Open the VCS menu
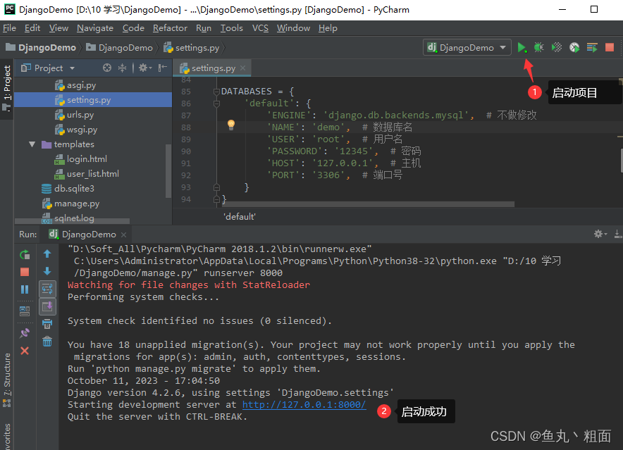 point(260,28)
